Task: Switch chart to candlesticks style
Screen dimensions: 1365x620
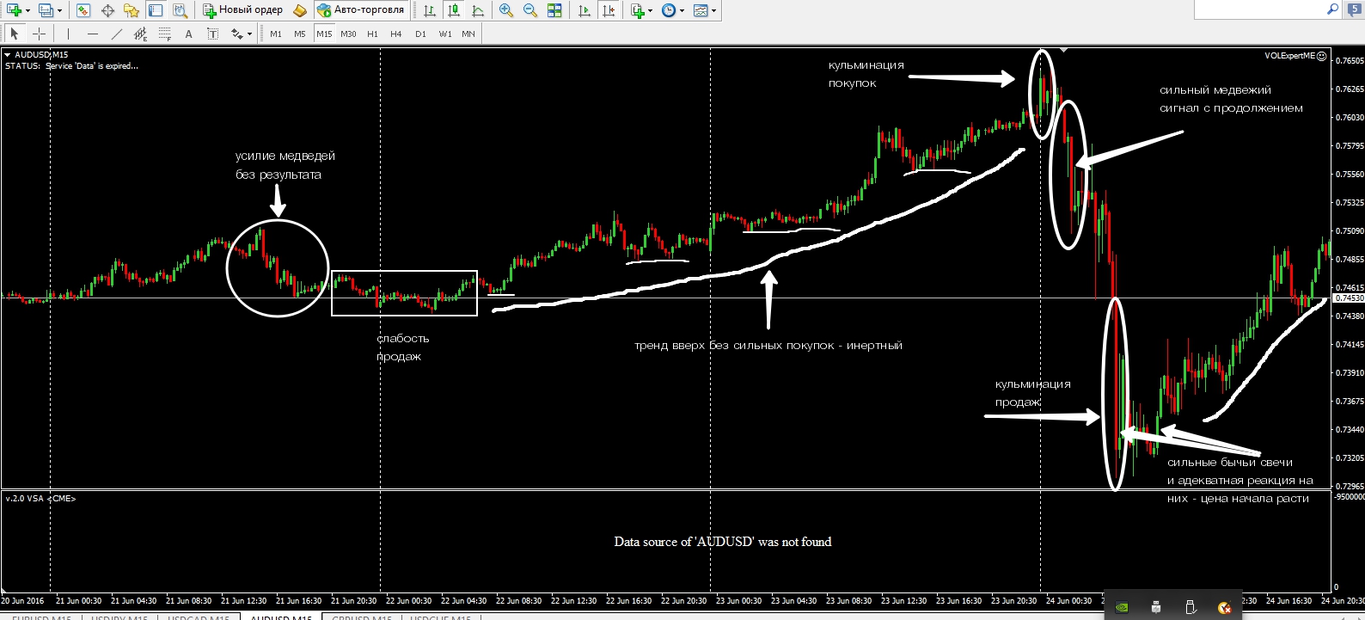Action: tap(454, 10)
